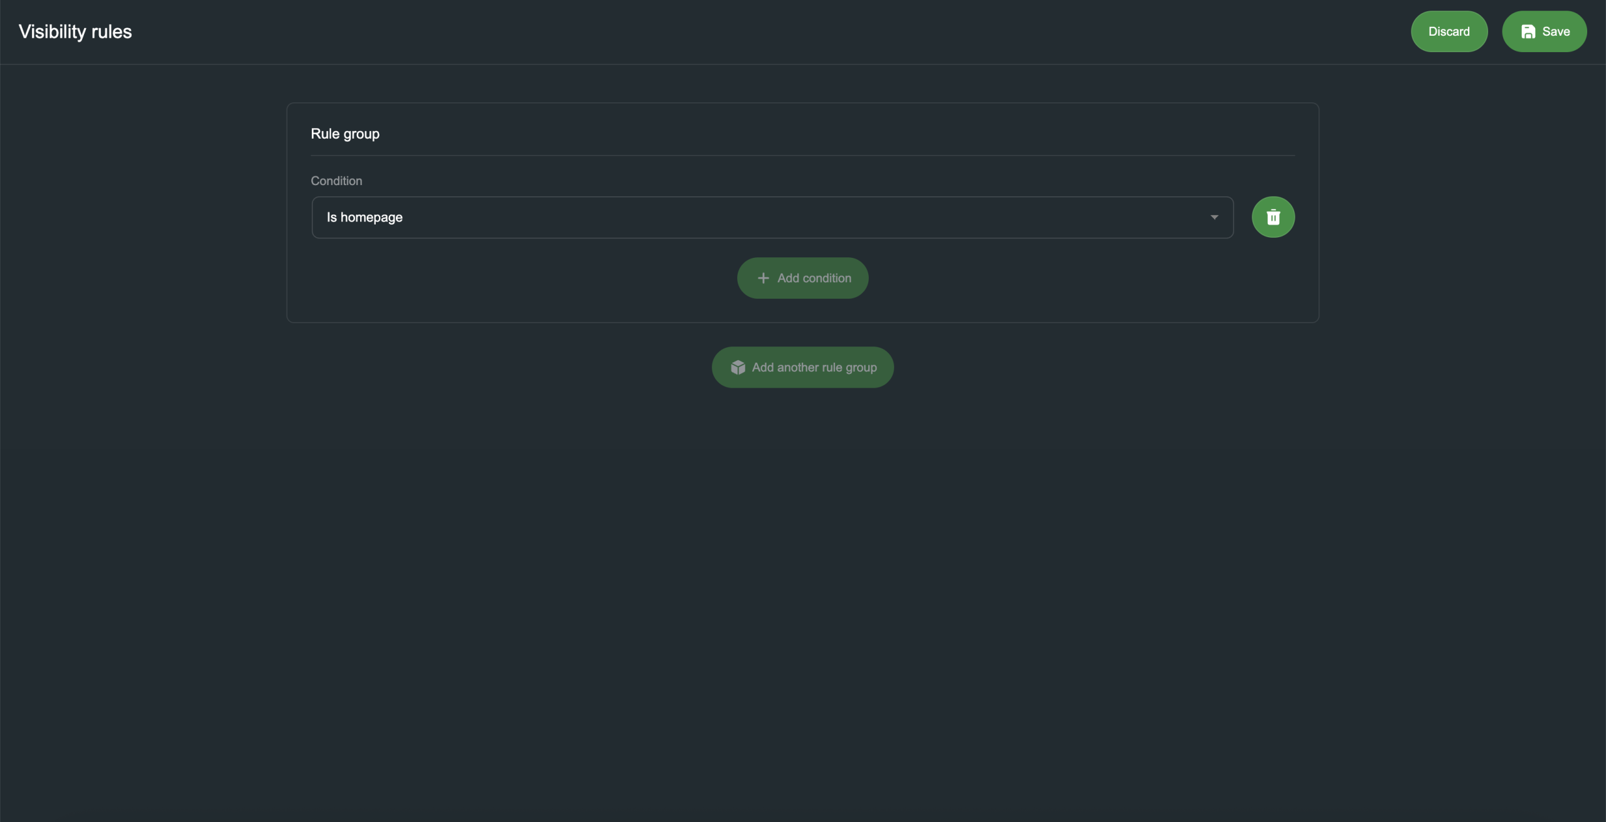Click the Is homepage text in the dropdown
Screen dimensions: 1606x822
click(x=364, y=217)
